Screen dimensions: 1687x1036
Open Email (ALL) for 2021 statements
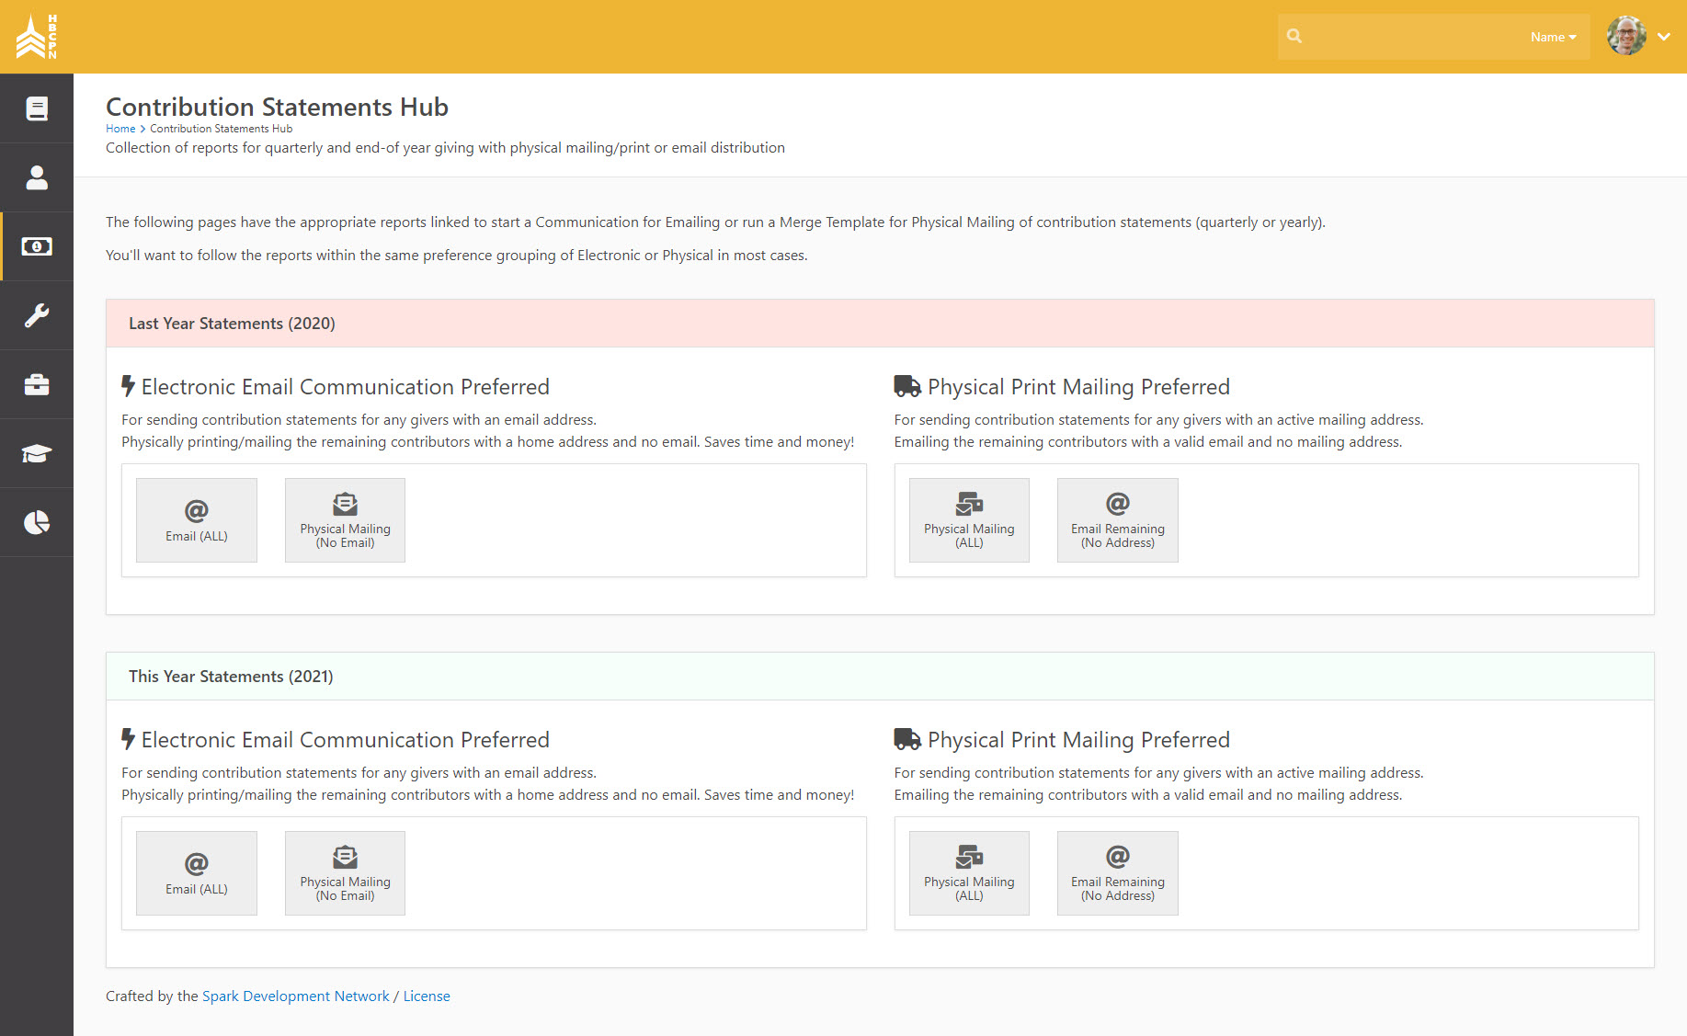(x=197, y=873)
